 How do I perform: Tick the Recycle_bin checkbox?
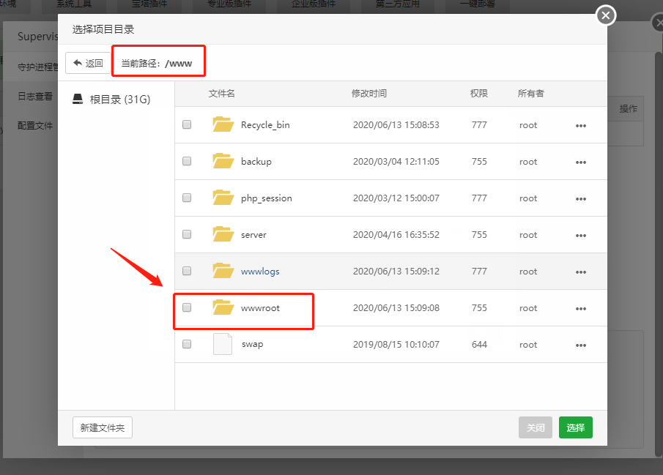click(187, 124)
